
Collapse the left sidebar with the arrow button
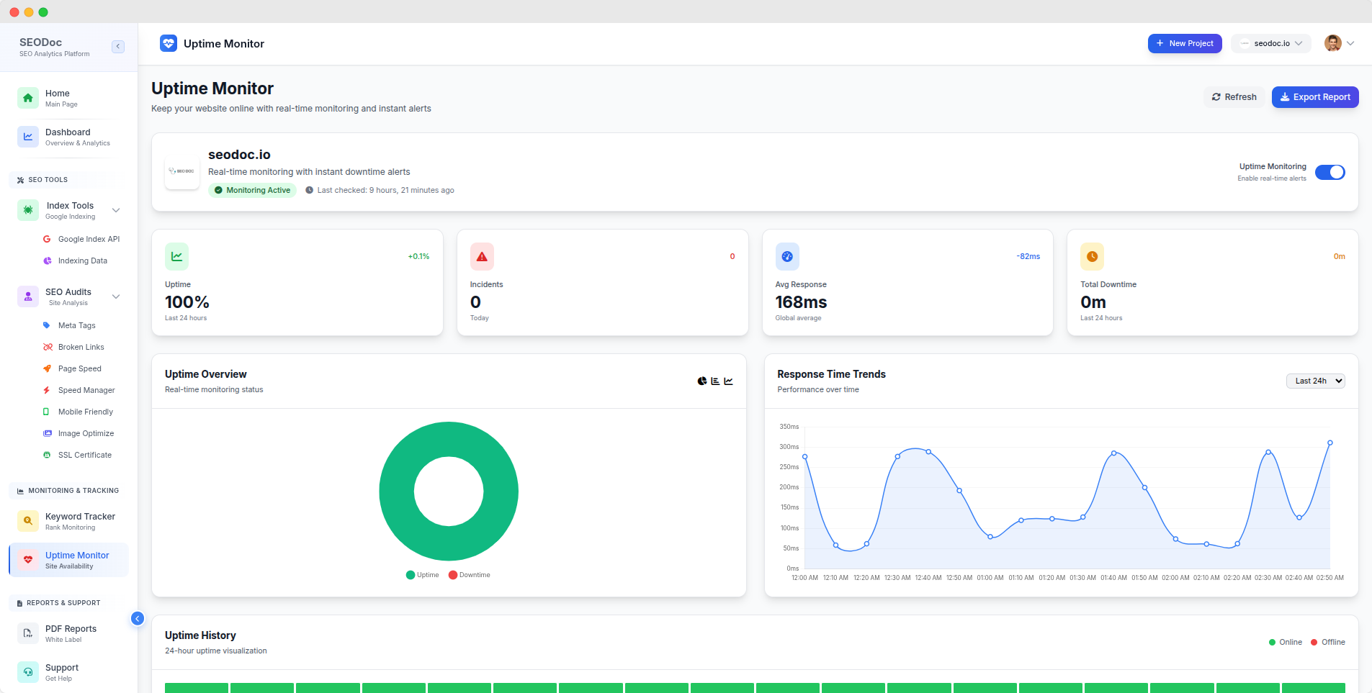coord(118,46)
